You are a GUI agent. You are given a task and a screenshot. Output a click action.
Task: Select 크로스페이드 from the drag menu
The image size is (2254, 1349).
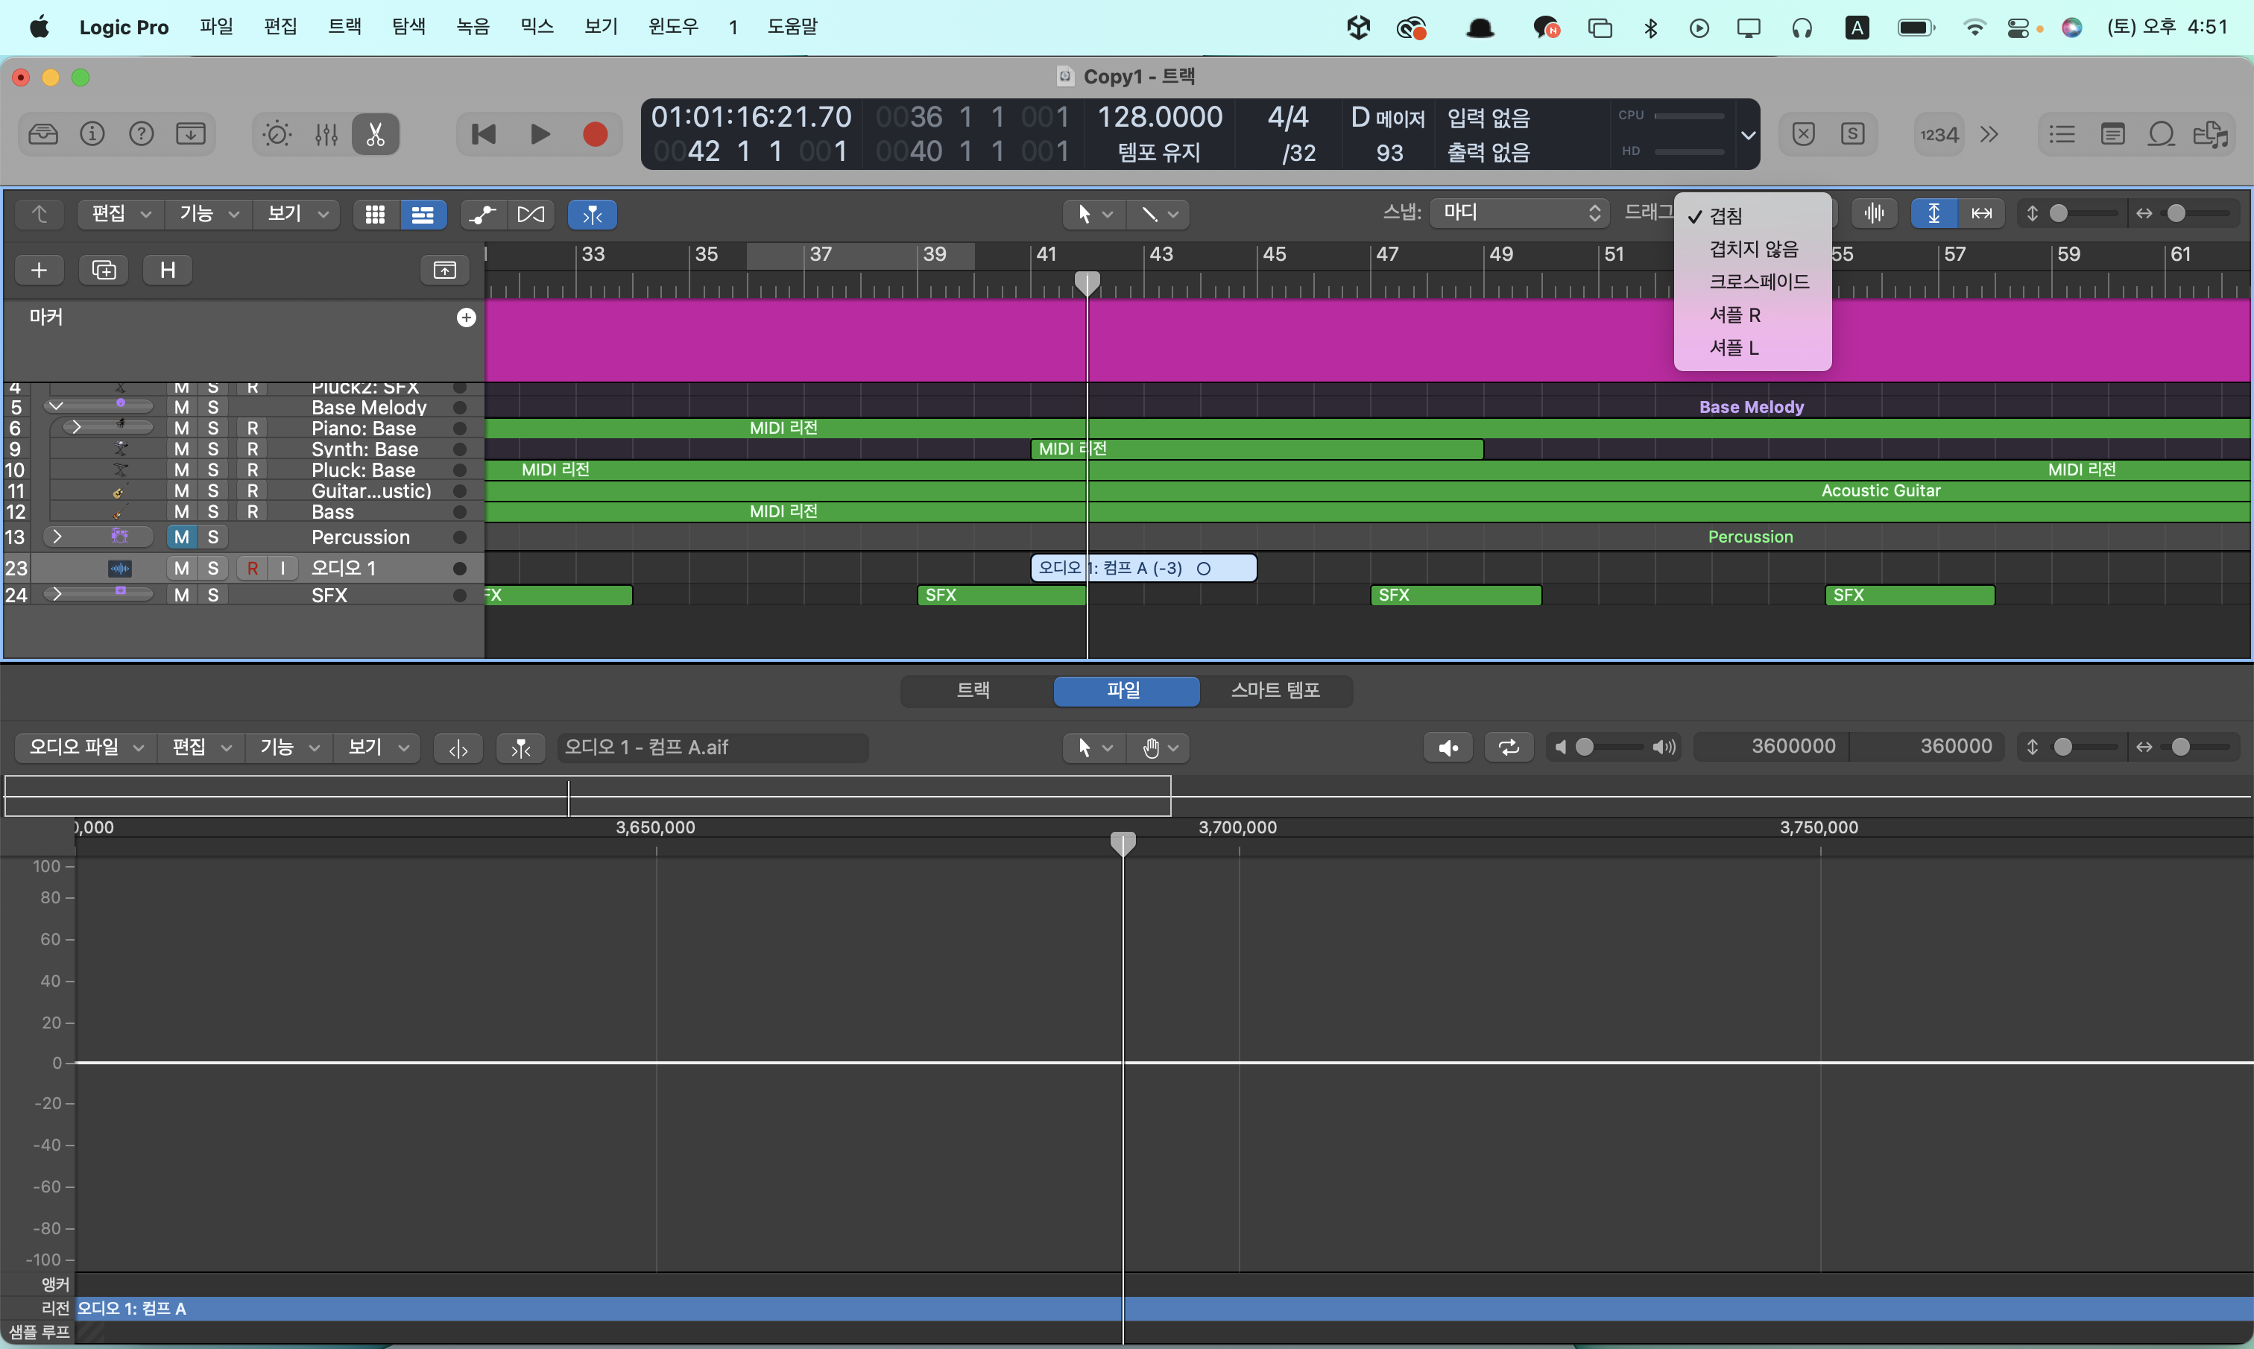[1758, 282]
